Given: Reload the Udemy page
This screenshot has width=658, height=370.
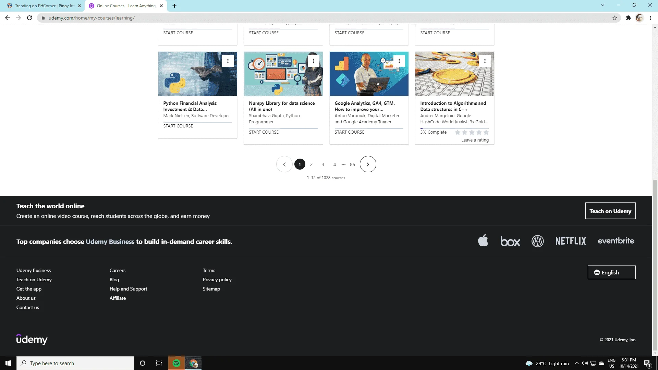Looking at the screenshot, I should 29,18.
